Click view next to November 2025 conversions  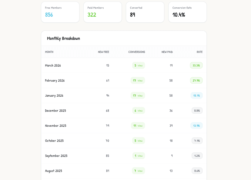coord(138,125)
